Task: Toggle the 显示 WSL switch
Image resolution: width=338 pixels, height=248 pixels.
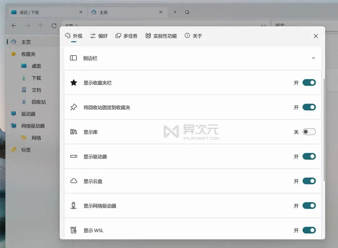Action: tap(309, 230)
